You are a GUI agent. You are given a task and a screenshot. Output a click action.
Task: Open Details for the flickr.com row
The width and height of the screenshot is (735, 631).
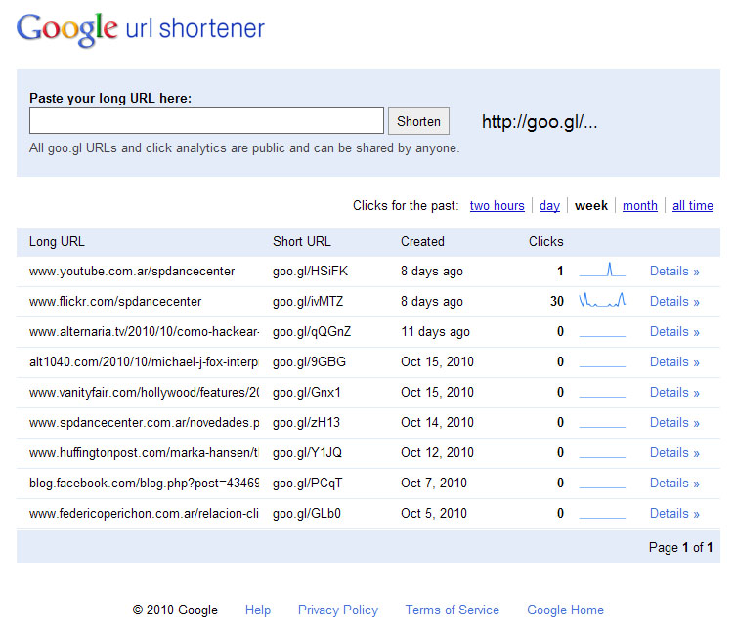pos(674,301)
